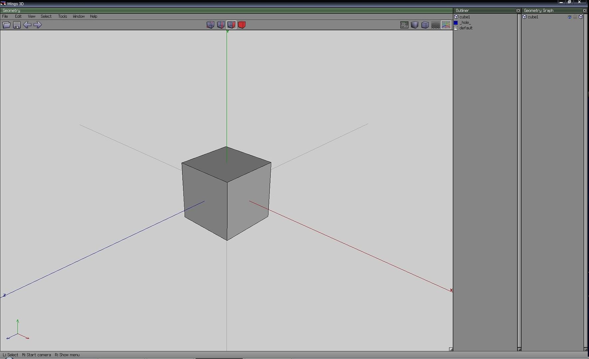The width and height of the screenshot is (589, 359).
Task: Switch to face selection mode
Action: tap(231, 25)
